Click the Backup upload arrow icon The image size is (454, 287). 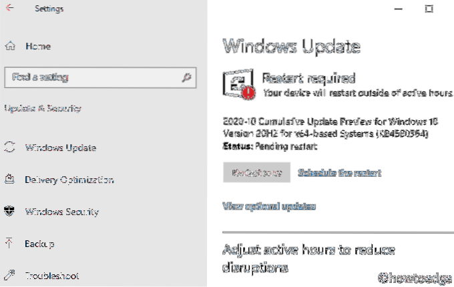point(9,243)
